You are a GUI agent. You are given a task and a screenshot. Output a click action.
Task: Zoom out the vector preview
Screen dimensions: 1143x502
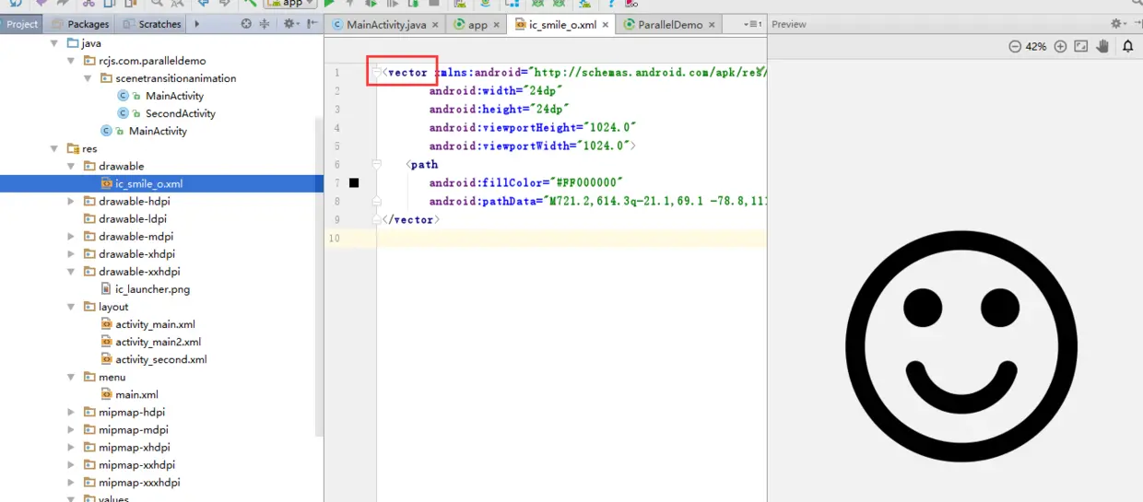click(1015, 46)
